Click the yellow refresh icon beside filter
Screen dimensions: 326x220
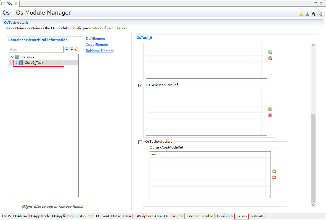(76, 49)
